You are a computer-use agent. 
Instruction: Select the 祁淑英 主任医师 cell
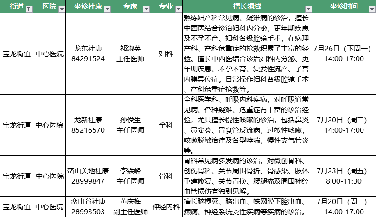132,53
